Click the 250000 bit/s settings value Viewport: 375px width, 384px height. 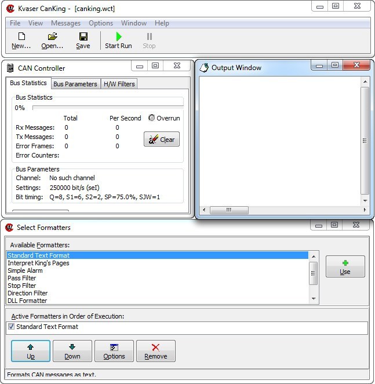75,188
